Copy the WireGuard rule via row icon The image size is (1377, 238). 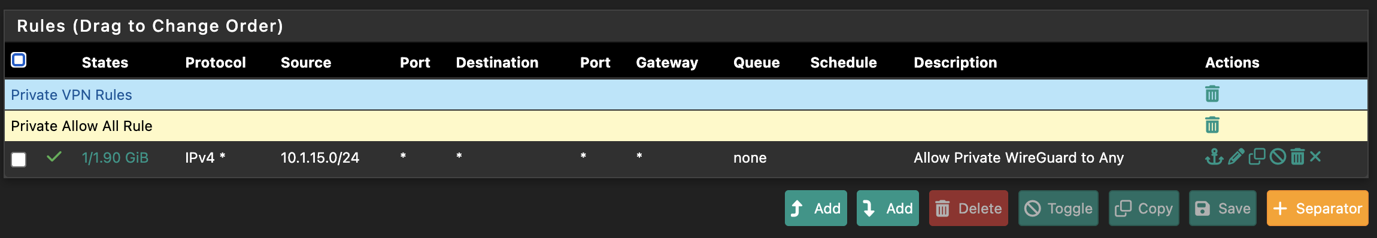pyautogui.click(x=1257, y=157)
